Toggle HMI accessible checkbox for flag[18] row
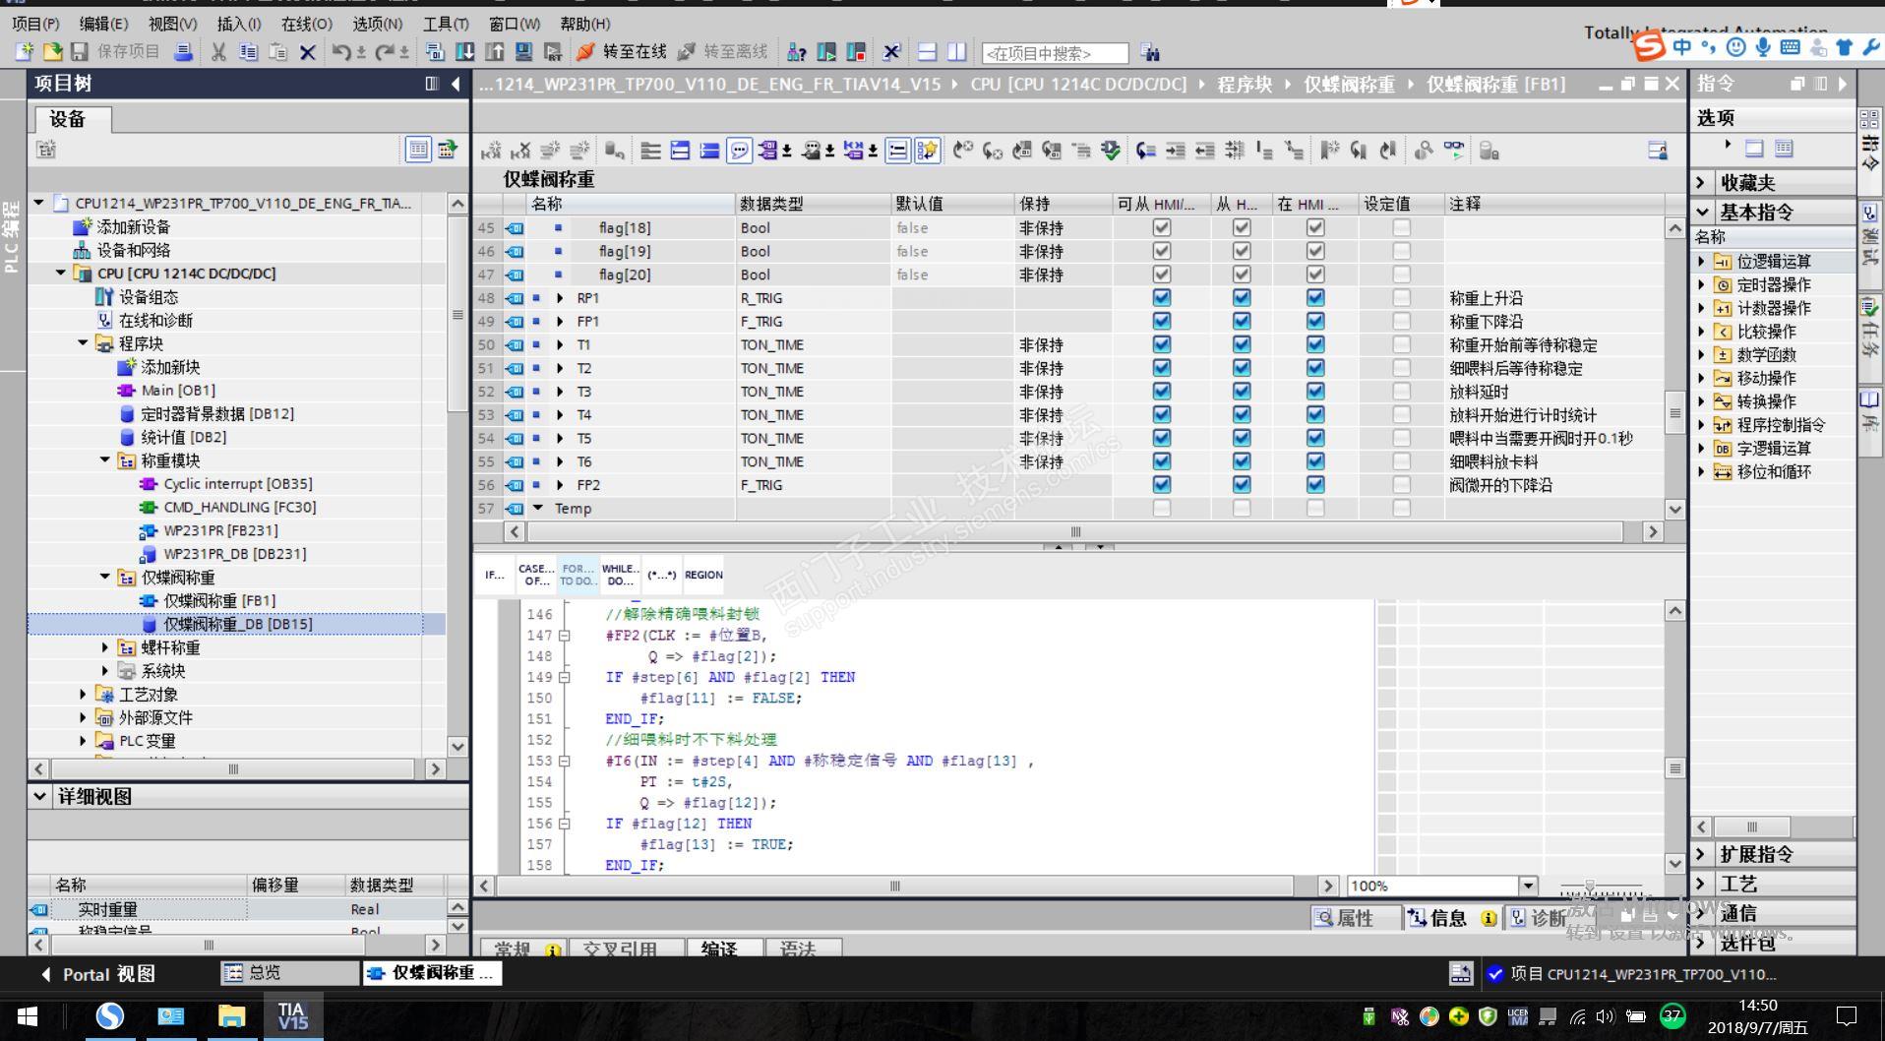 [1162, 227]
